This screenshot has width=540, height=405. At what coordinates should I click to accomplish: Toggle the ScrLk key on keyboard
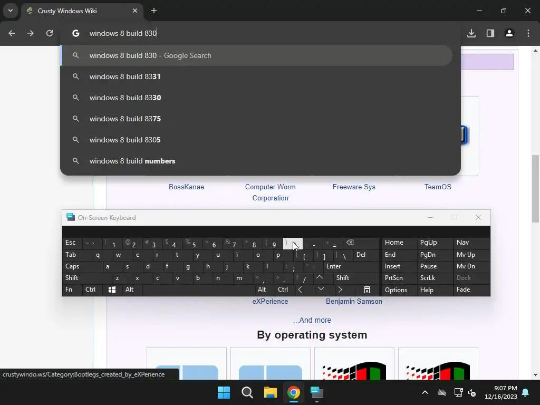click(x=435, y=278)
